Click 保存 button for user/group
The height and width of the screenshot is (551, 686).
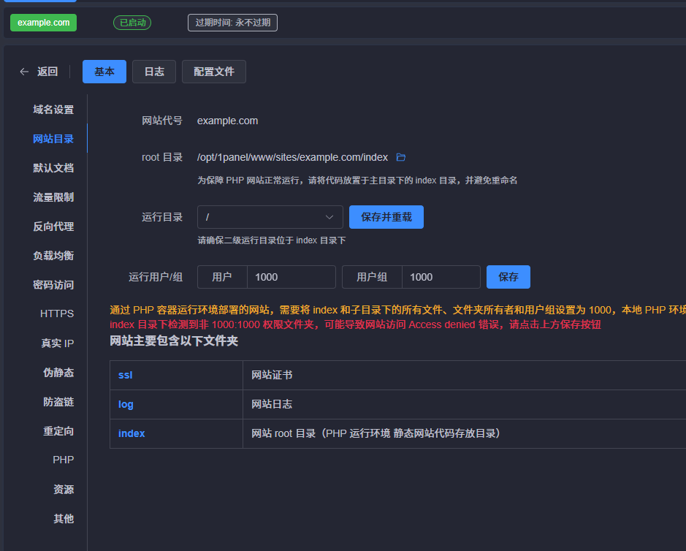[x=508, y=277]
